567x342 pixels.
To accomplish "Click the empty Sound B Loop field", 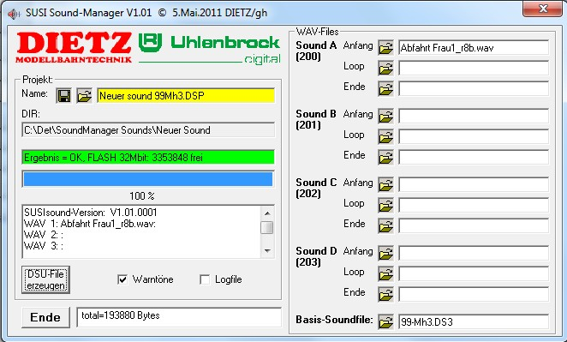I will 474,137.
